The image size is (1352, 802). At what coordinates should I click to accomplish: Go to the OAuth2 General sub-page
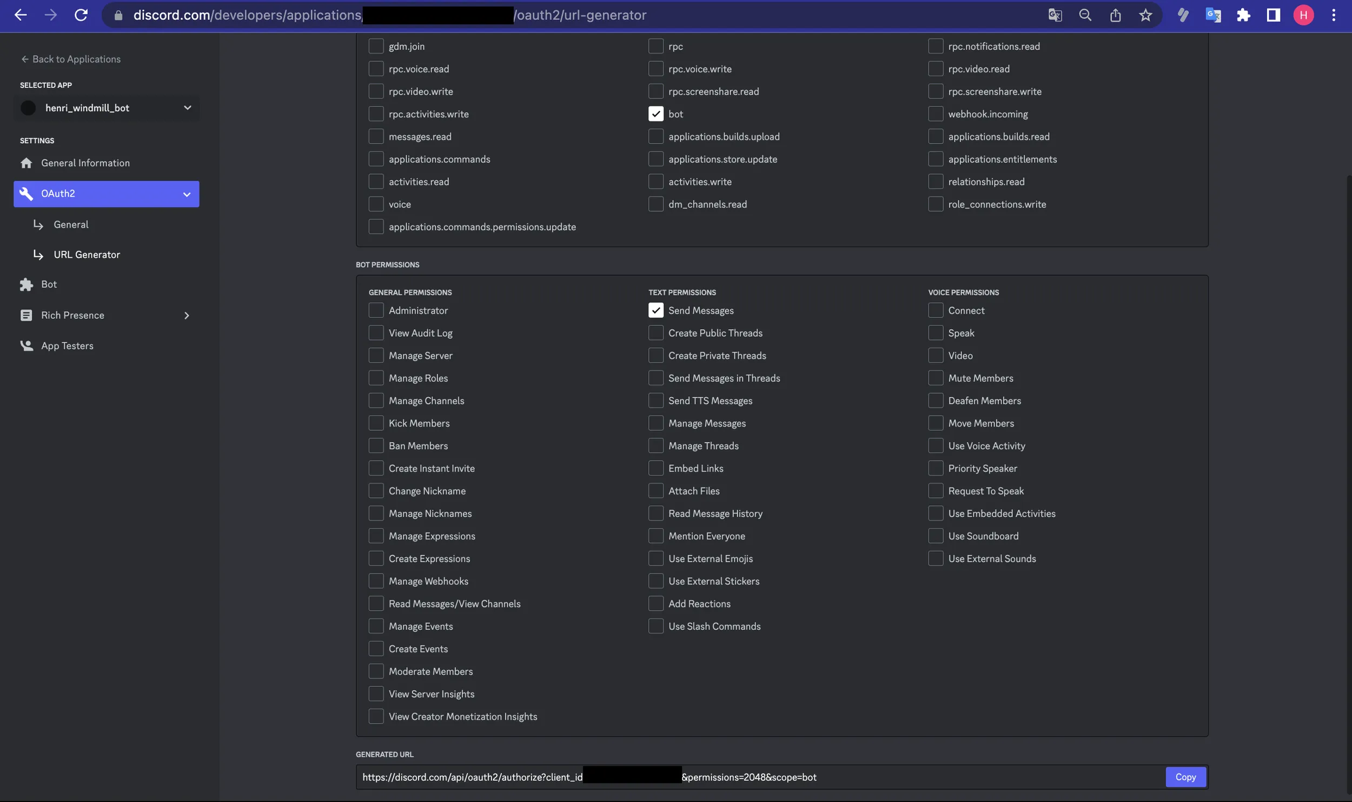[71, 224]
